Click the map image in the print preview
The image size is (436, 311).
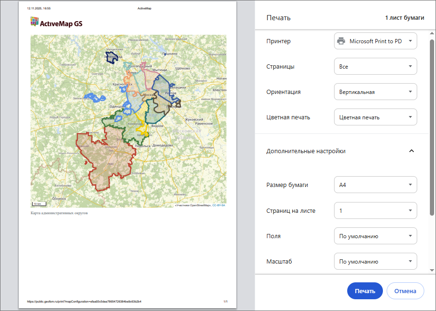[128, 121]
